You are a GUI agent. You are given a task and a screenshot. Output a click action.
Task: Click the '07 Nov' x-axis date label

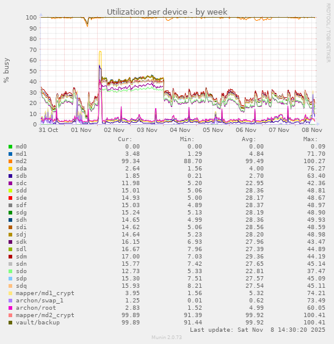279,130
